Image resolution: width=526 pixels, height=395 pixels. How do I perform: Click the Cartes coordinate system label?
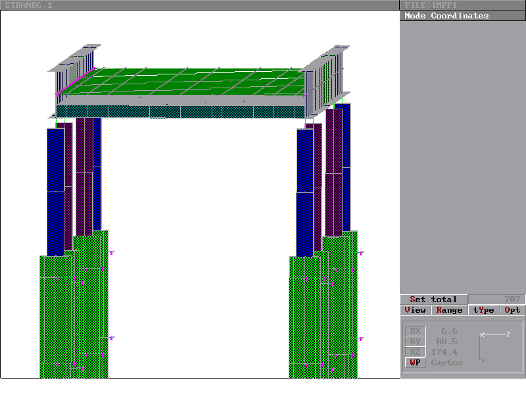pos(446,363)
